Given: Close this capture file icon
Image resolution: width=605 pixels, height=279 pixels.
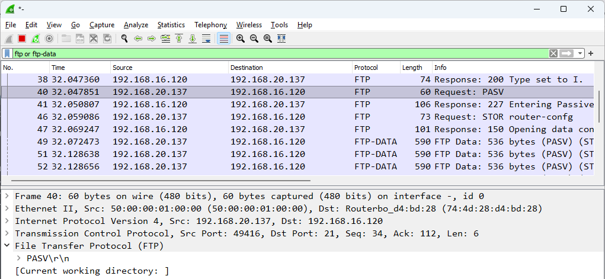Looking at the screenshot, I should (94, 39).
